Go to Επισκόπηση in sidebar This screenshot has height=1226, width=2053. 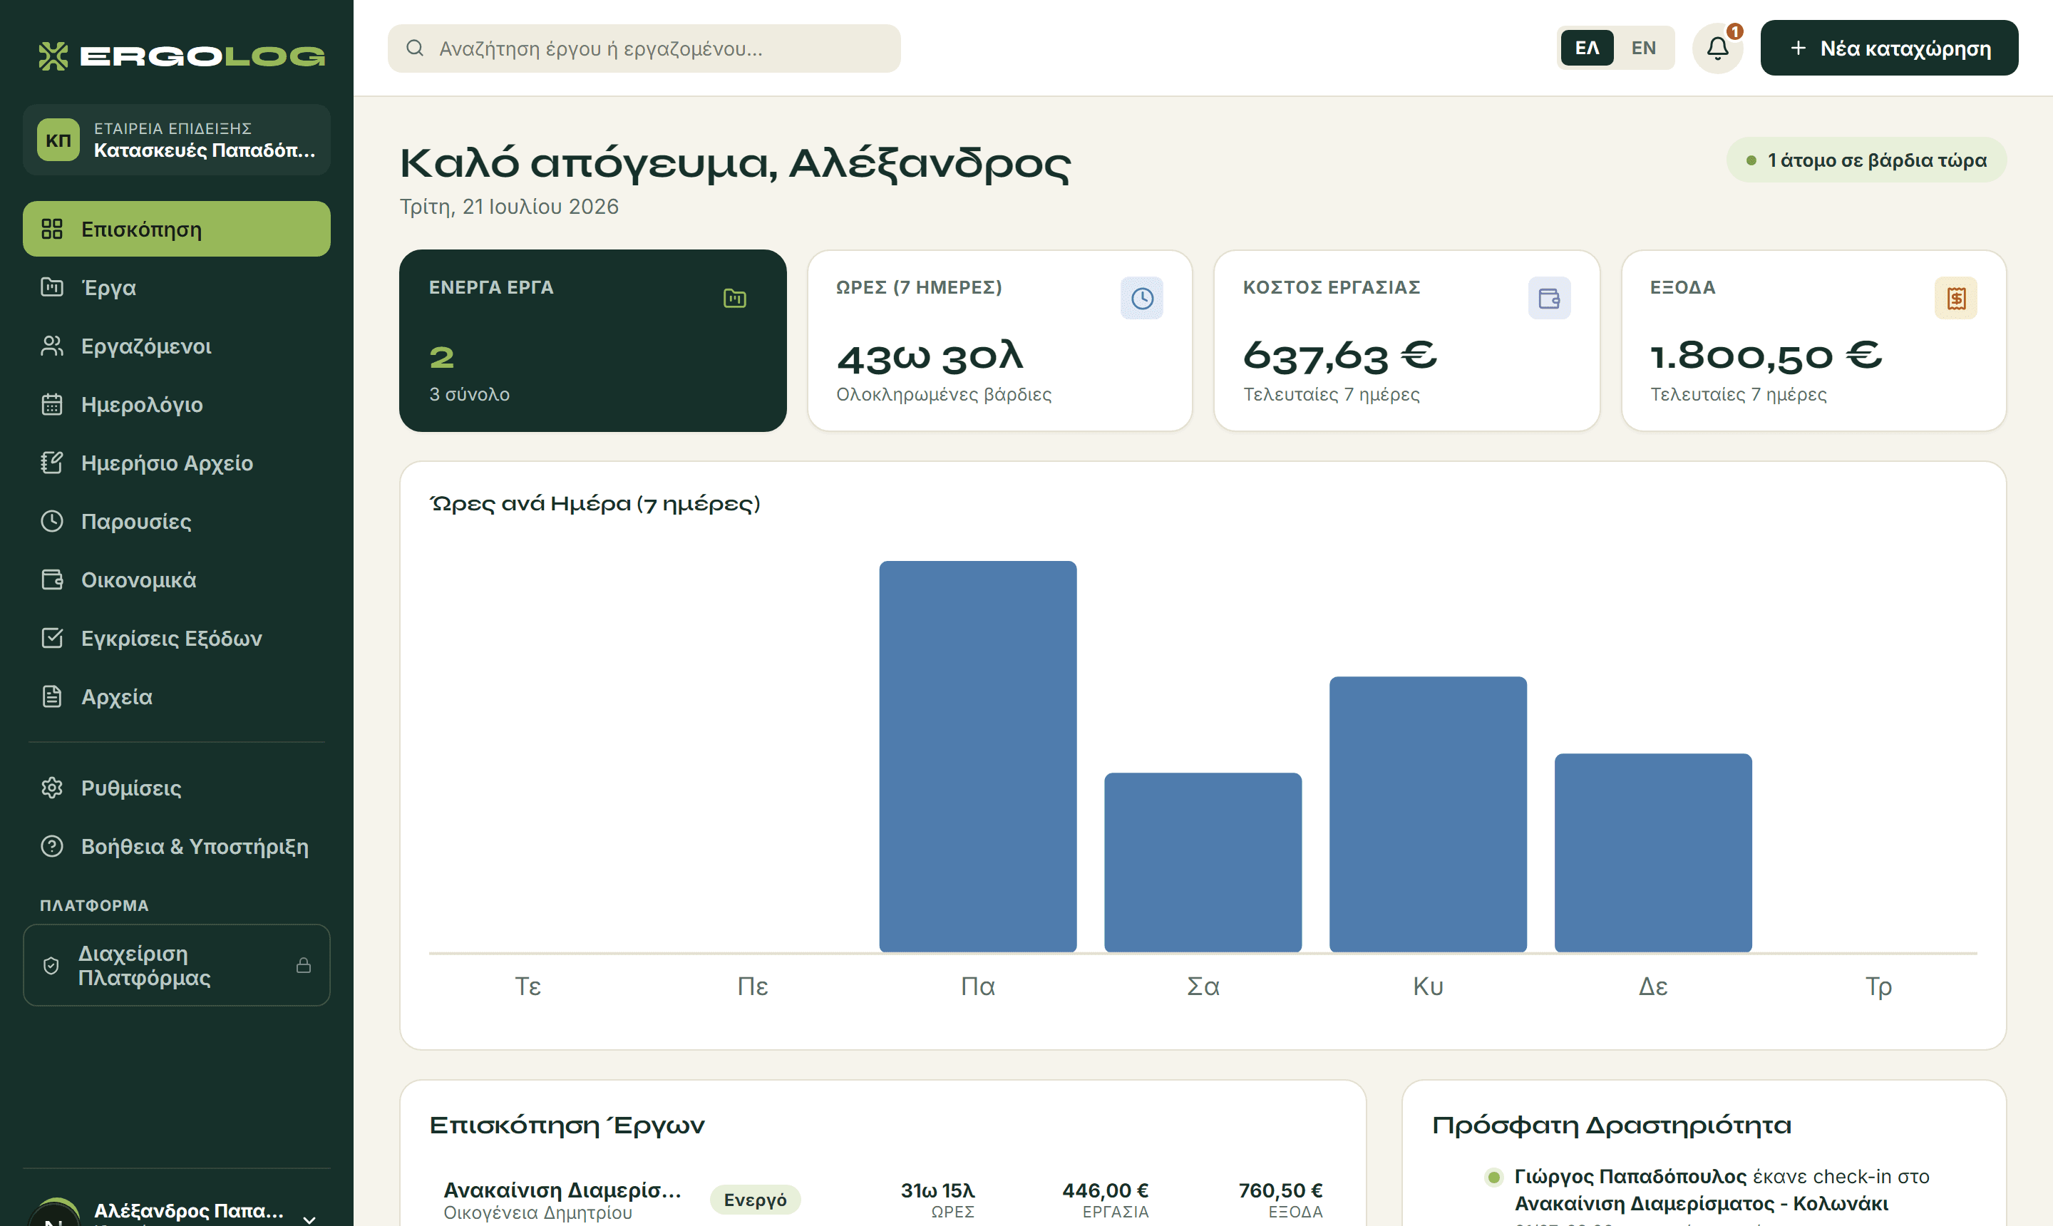pos(177,229)
